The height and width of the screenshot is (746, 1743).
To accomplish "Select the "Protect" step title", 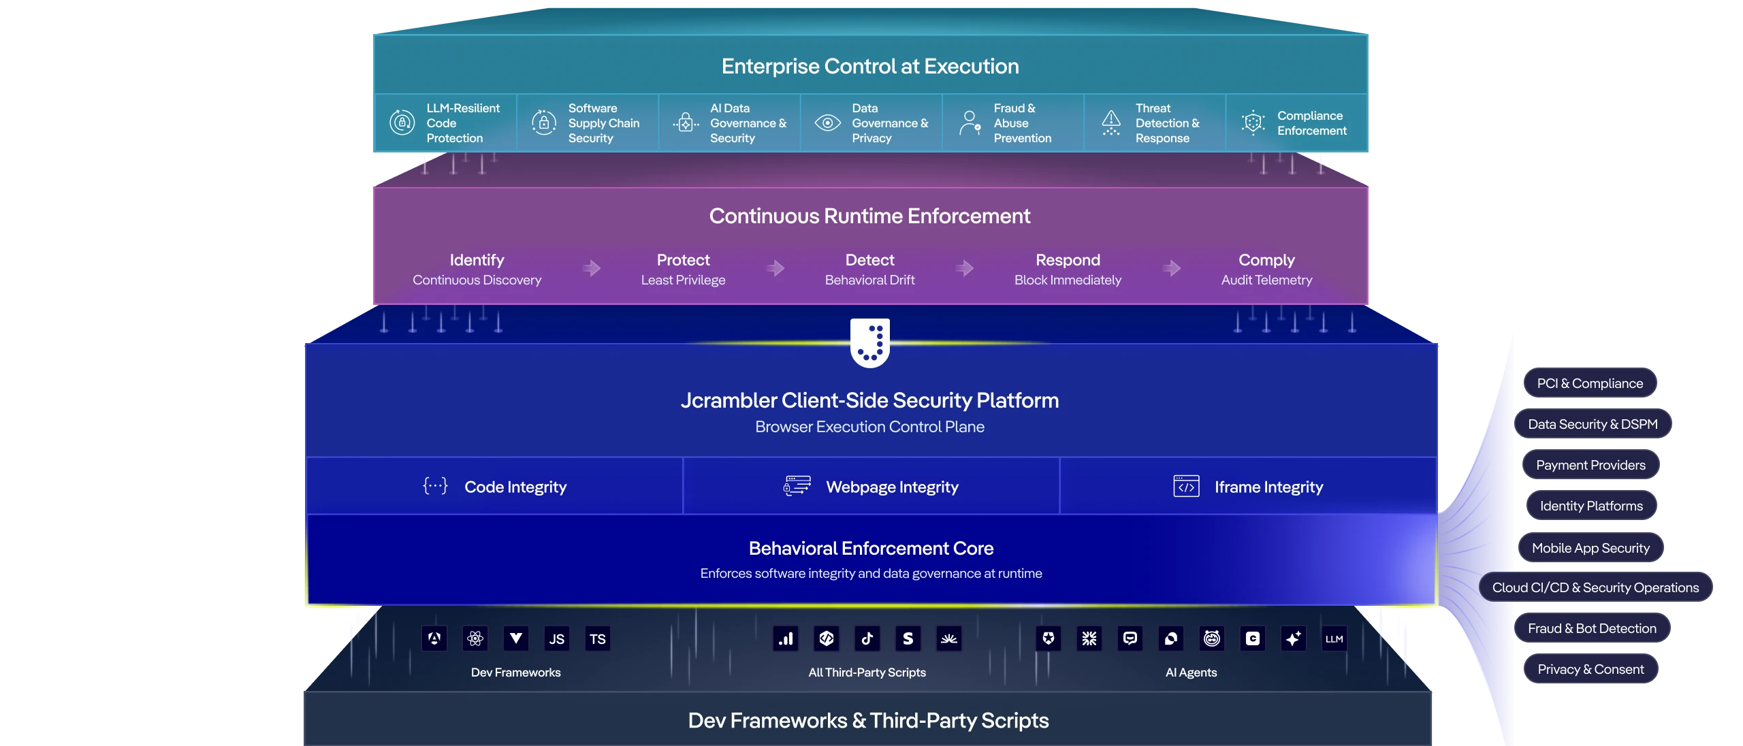I will tap(683, 260).
